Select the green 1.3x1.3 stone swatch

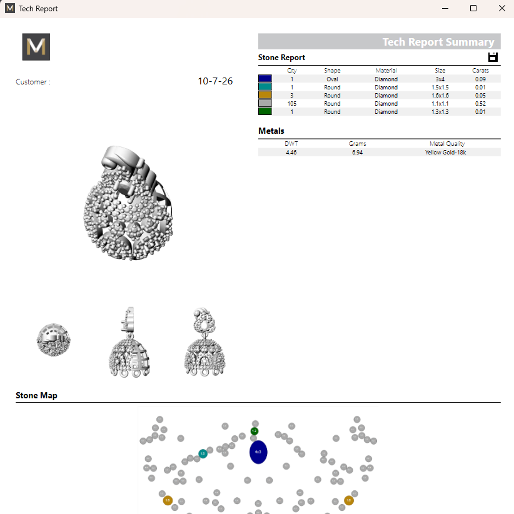click(265, 111)
